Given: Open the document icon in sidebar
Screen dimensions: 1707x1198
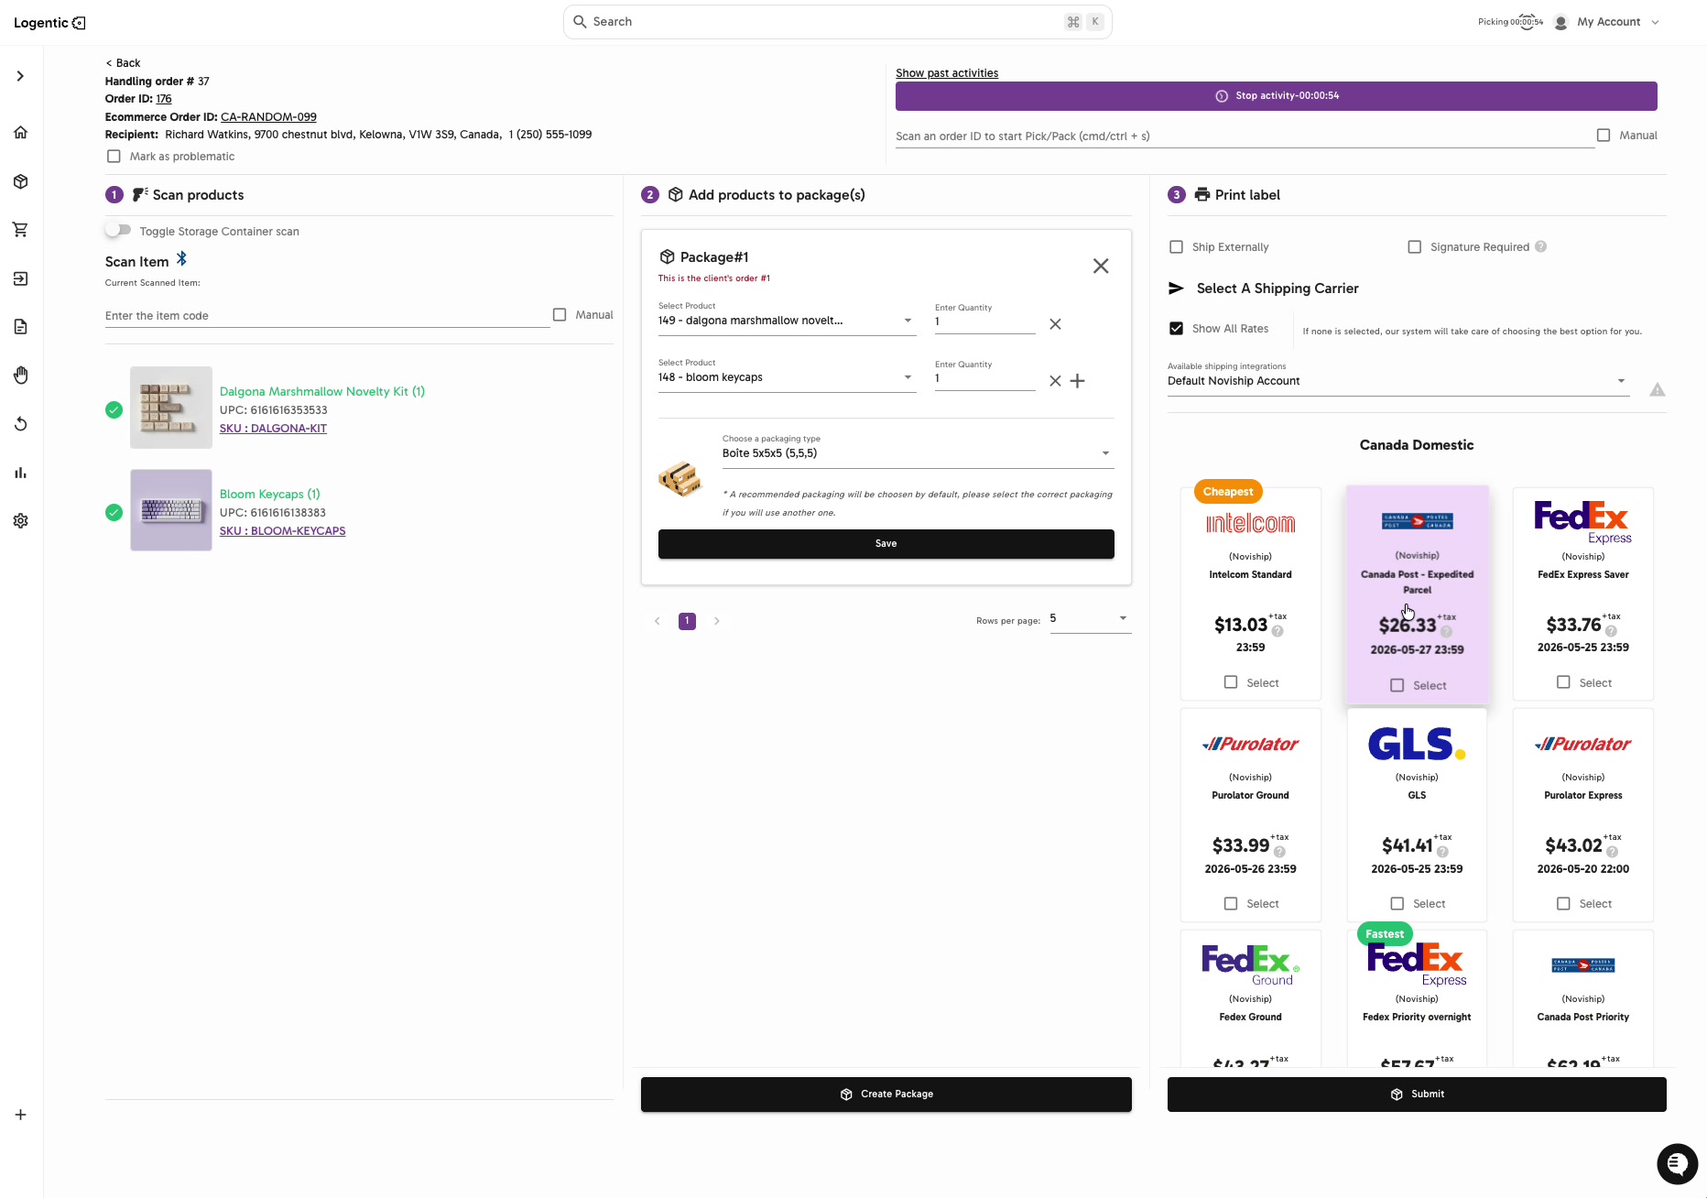Looking at the screenshot, I should coord(20,327).
